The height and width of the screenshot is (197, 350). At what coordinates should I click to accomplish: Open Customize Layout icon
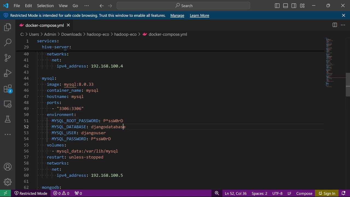pos(302,5)
